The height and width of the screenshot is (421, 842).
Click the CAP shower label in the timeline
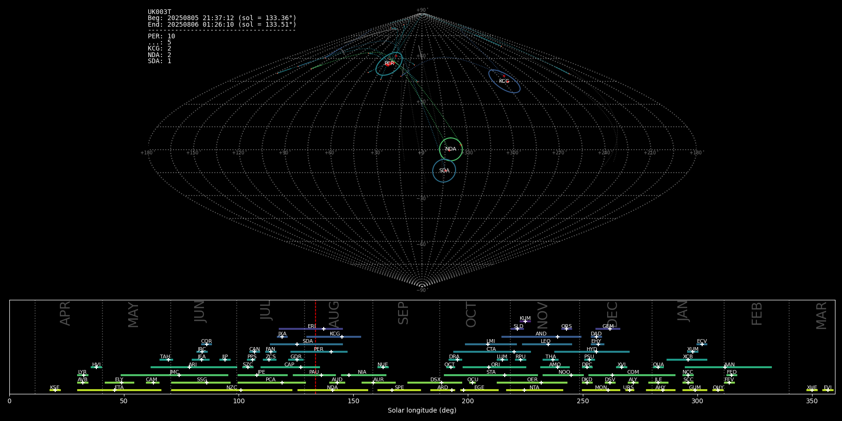[x=290, y=365]
